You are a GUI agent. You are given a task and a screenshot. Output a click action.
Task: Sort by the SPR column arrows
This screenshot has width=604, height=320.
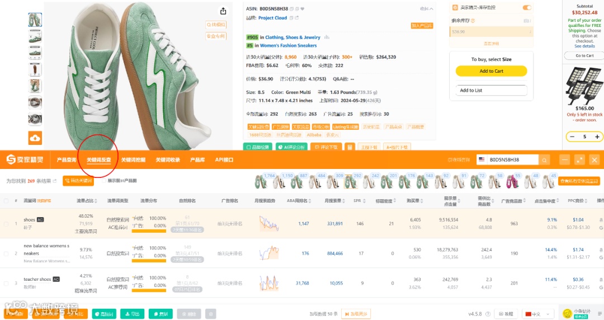pyautogui.click(x=364, y=201)
